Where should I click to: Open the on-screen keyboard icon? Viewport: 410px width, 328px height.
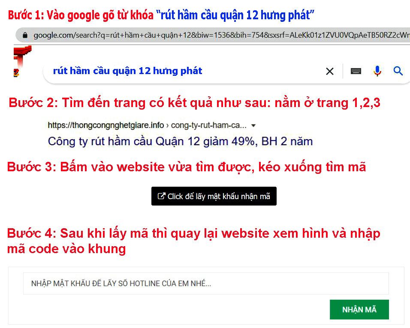(x=356, y=71)
